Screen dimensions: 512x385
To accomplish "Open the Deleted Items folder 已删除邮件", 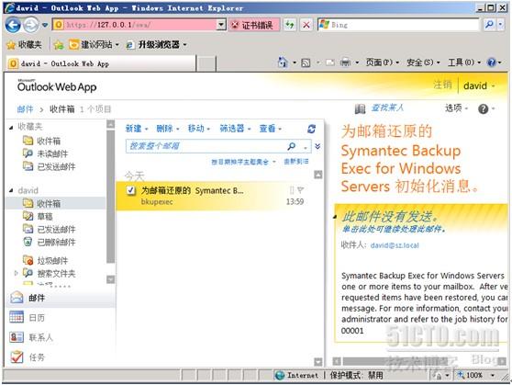I will tap(50, 242).
